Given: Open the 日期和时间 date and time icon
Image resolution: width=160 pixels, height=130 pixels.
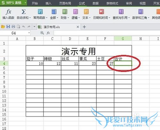Looking at the screenshot, I should pos(101,12).
